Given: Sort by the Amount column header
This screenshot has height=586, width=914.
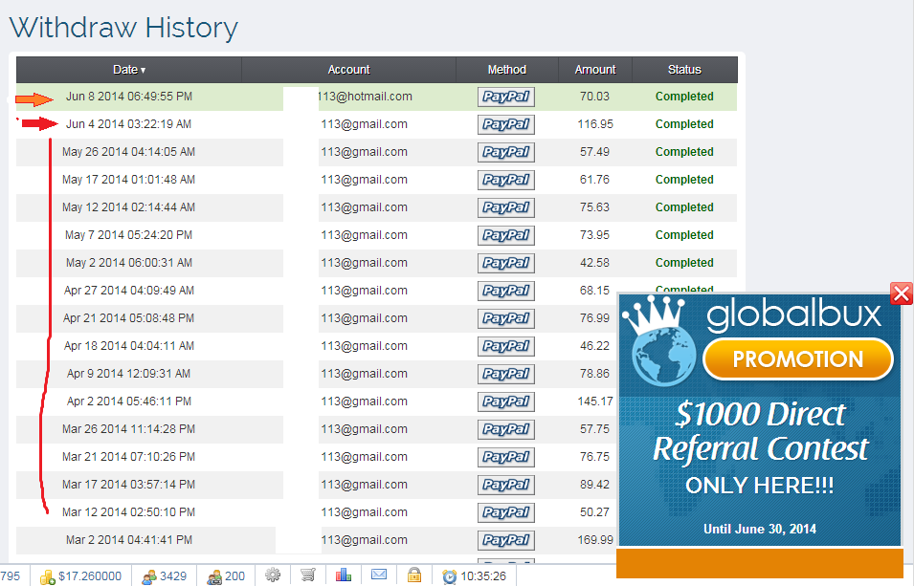Looking at the screenshot, I should 595,70.
